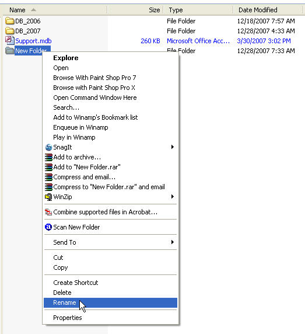
Task: Select the Support.mdb file name
Action: [33, 41]
